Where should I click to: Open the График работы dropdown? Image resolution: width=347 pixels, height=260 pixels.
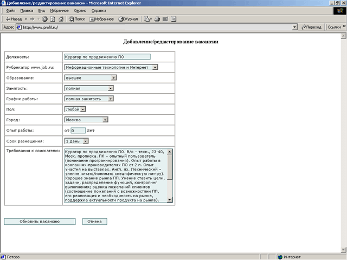tap(89, 99)
